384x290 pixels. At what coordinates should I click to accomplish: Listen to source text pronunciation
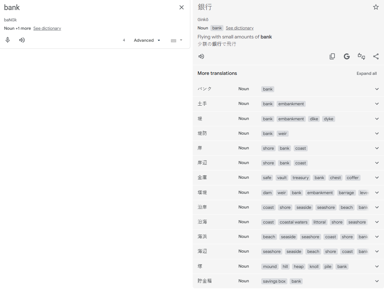[22, 40]
